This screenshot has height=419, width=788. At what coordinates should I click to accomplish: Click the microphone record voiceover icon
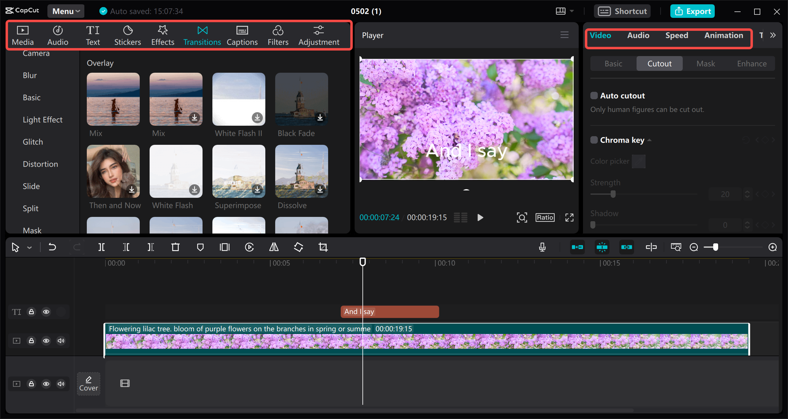[x=542, y=247]
